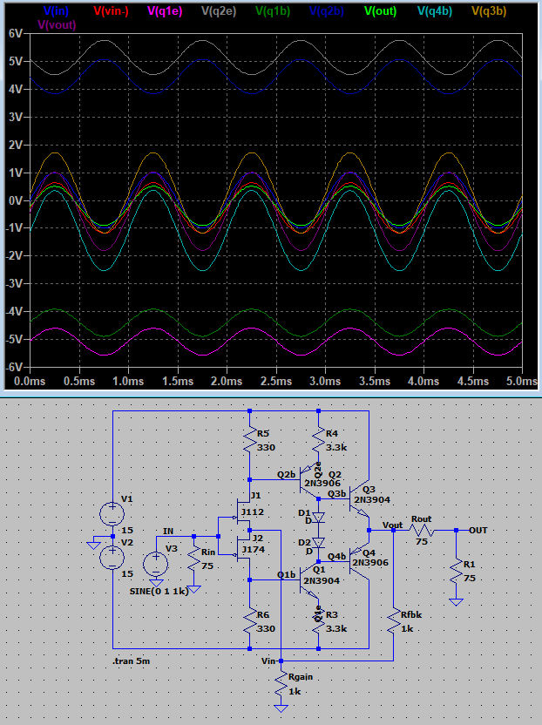Click the V(vout) trace label
The width and height of the screenshot is (542, 725).
pos(58,24)
